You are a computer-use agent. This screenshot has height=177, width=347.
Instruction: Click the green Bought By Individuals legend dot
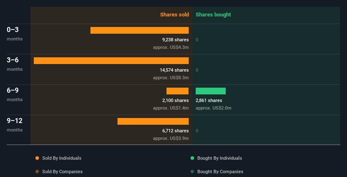[192, 158]
